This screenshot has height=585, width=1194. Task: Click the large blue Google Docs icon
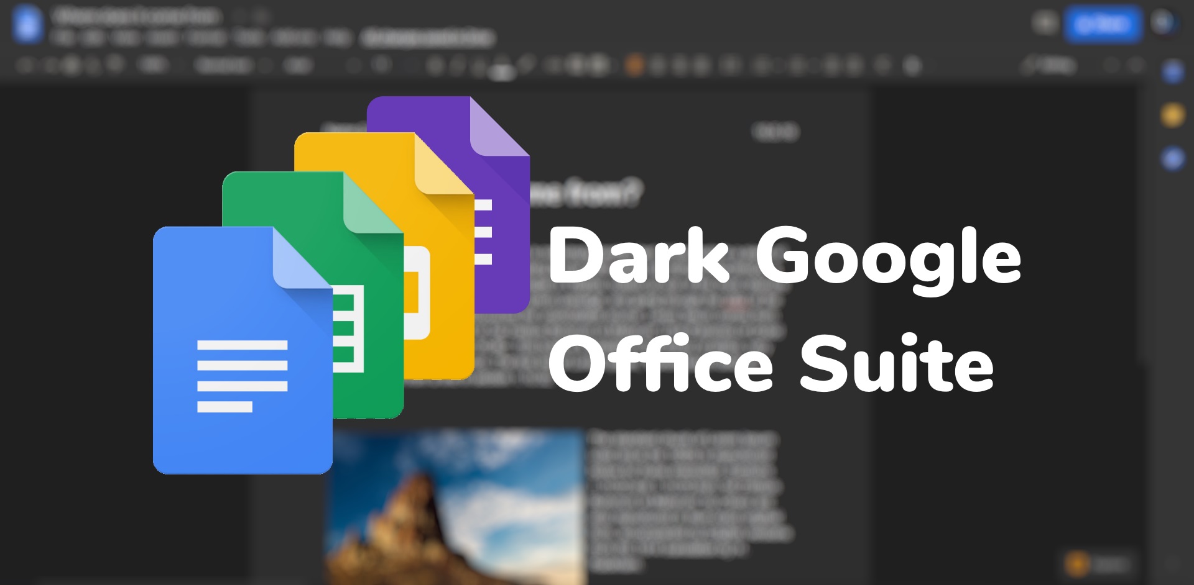coord(243,350)
